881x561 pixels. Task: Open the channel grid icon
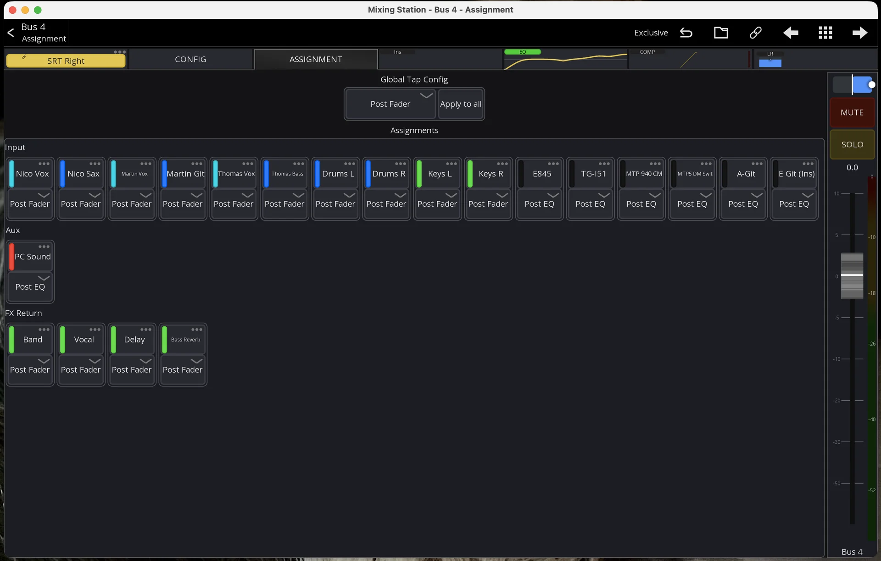[x=825, y=33]
